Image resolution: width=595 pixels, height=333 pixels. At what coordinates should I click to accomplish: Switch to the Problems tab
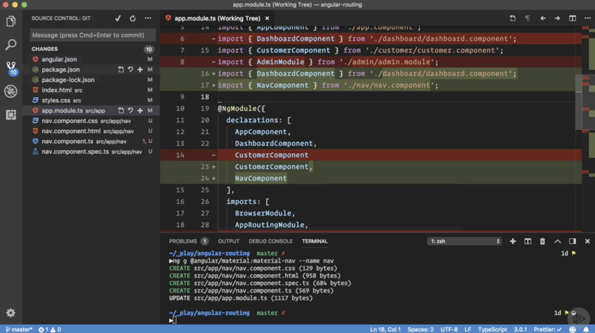point(183,241)
